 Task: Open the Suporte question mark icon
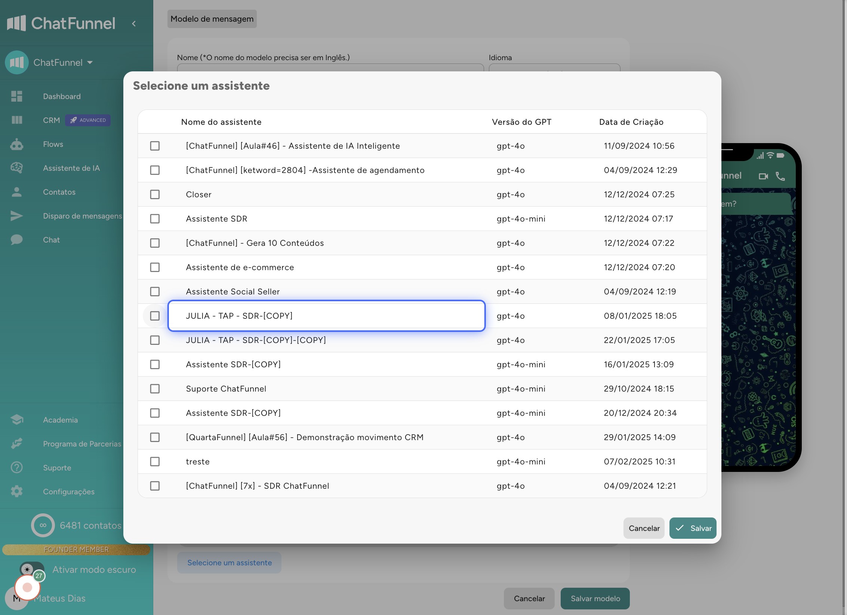[17, 467]
